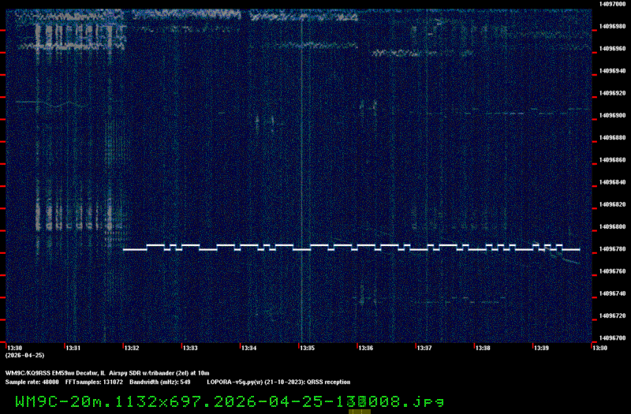Click the 14096920 frequency label
The height and width of the screenshot is (414, 631).
click(612, 93)
